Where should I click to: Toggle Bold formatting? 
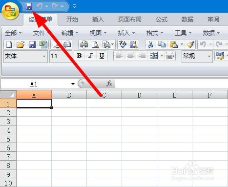click(x=79, y=56)
